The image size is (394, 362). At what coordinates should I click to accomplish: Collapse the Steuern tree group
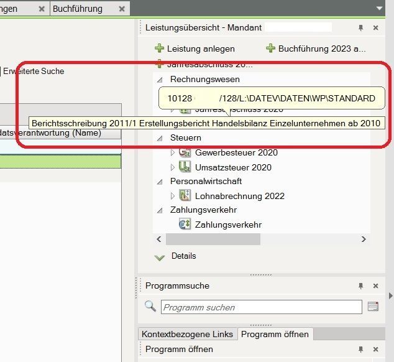[160, 138]
